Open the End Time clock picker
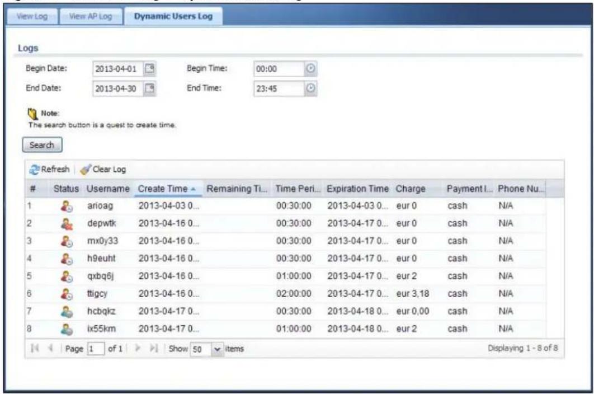Screen dimensions: 594x394 (310, 88)
